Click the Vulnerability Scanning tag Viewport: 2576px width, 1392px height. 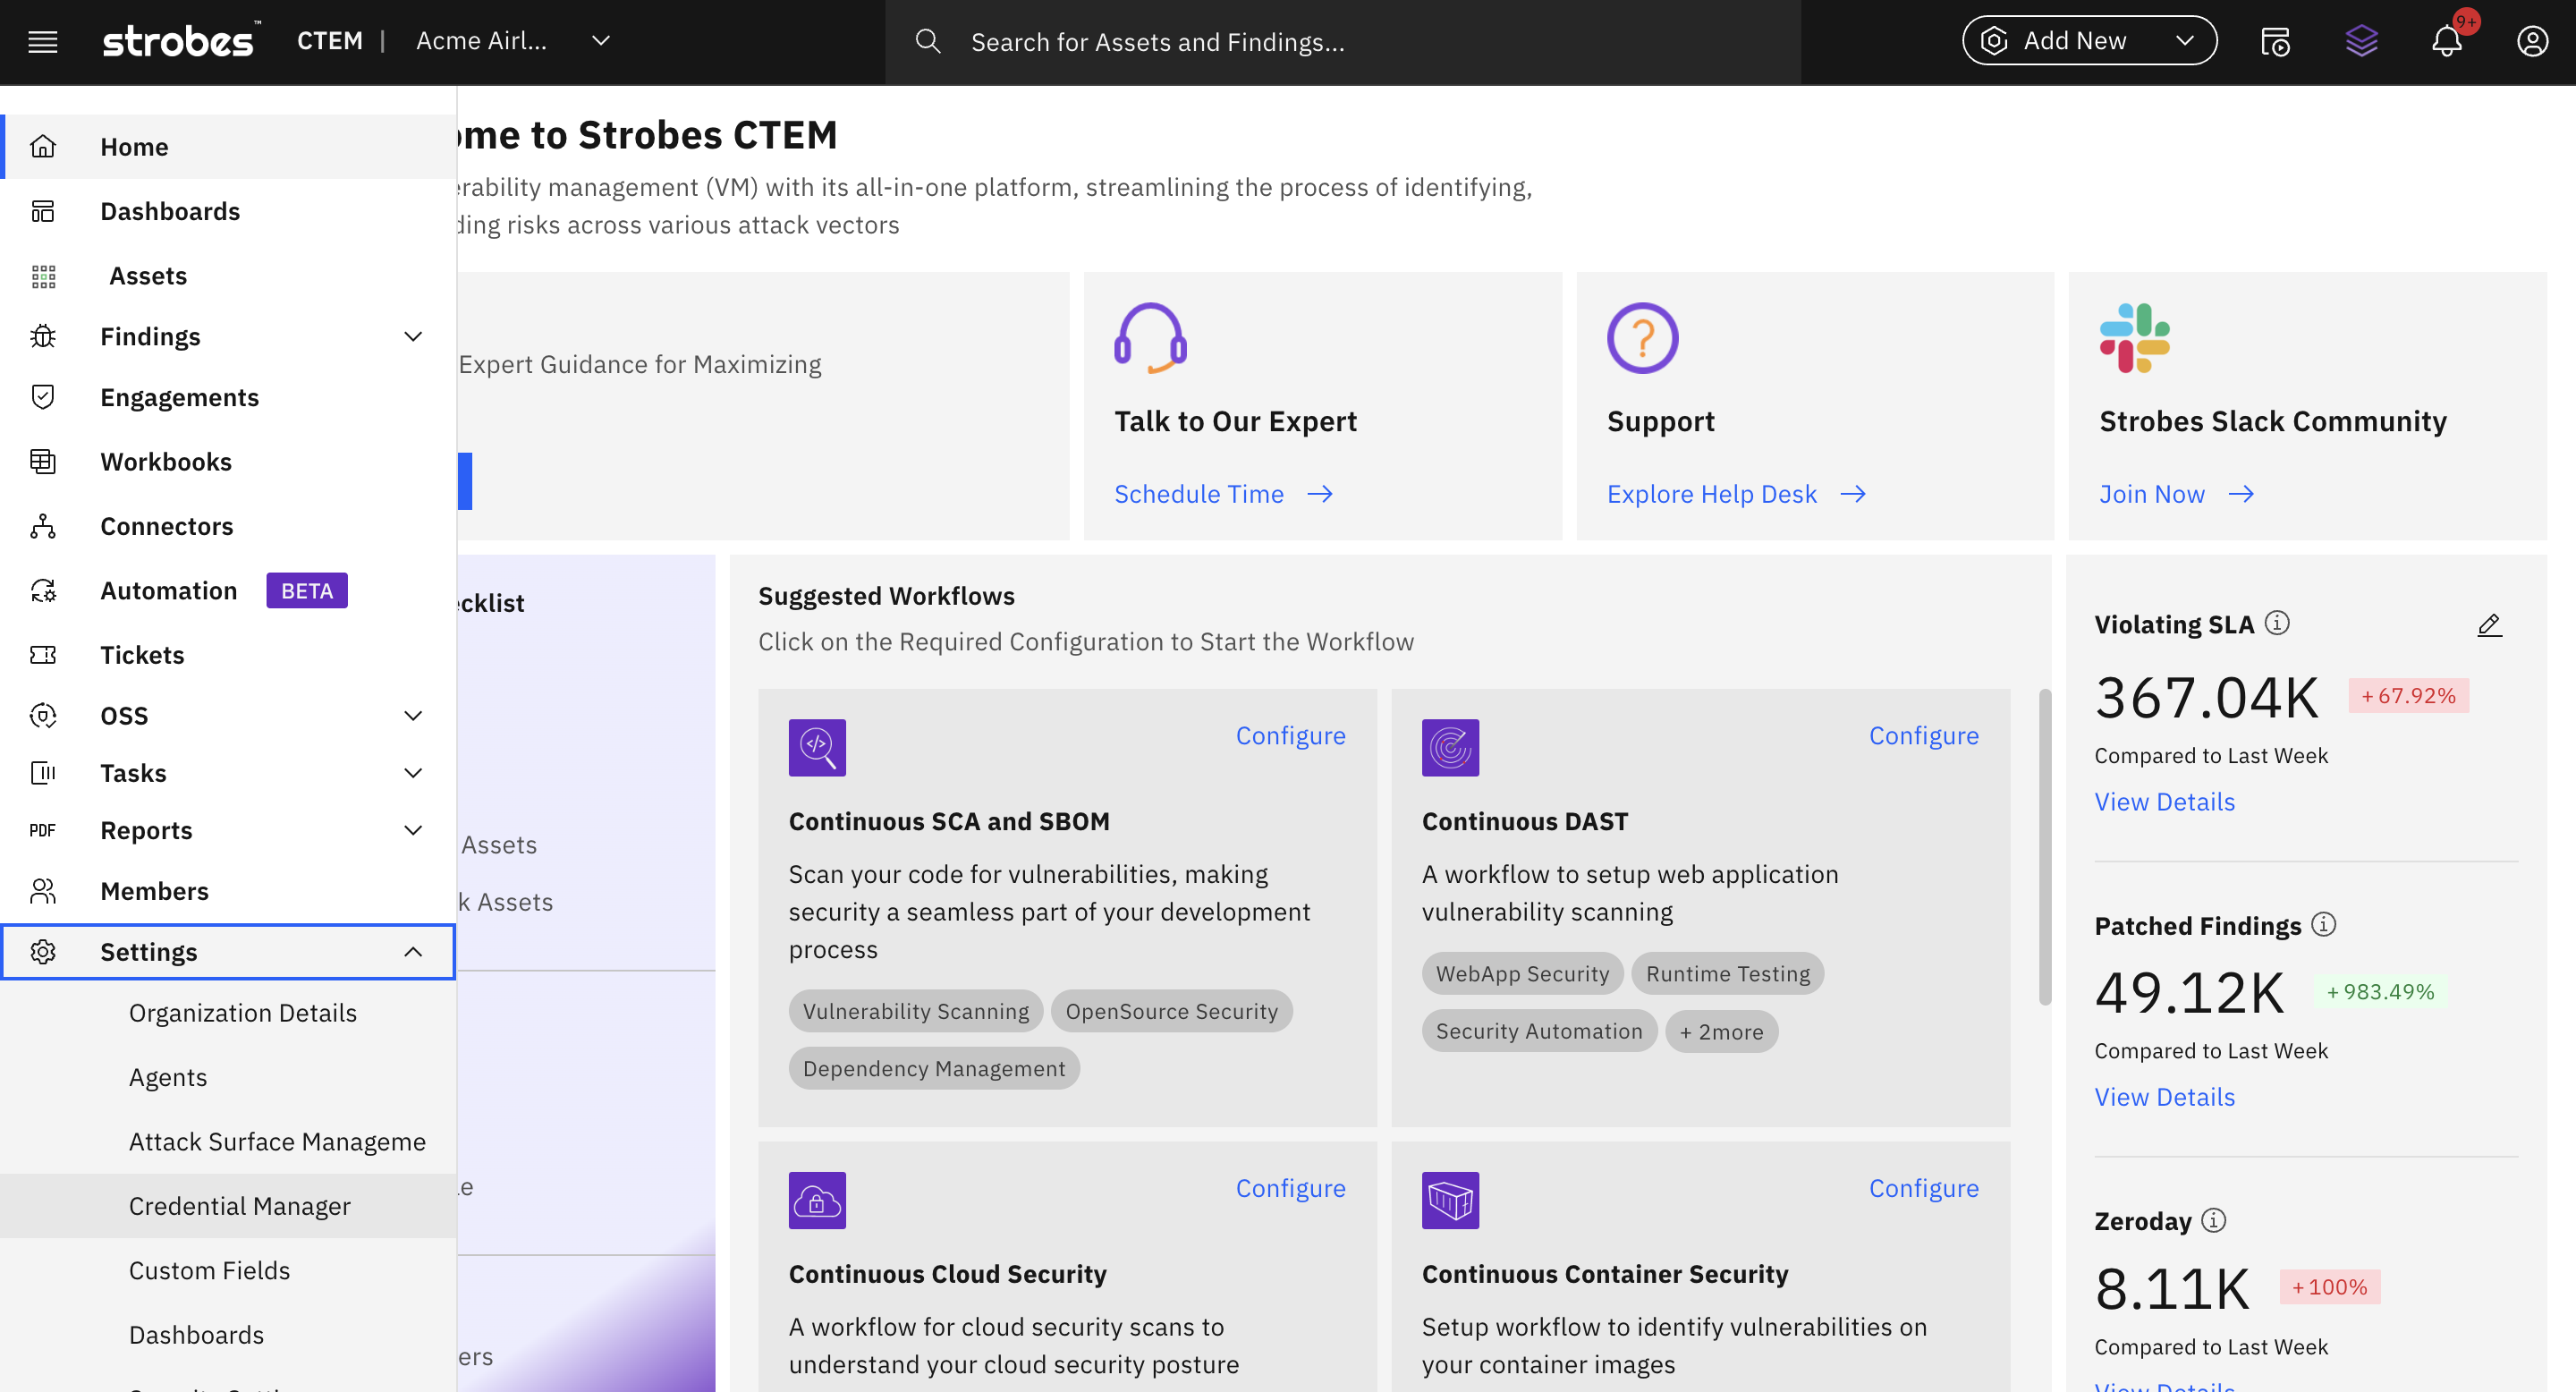(915, 1011)
